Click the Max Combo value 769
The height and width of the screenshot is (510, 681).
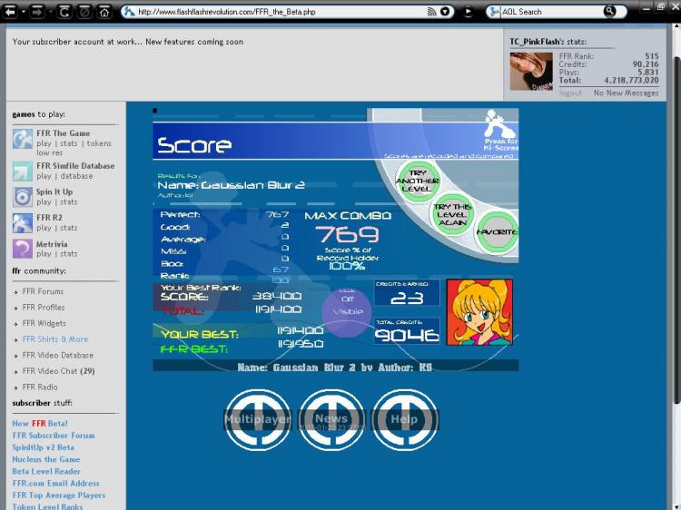click(x=347, y=234)
